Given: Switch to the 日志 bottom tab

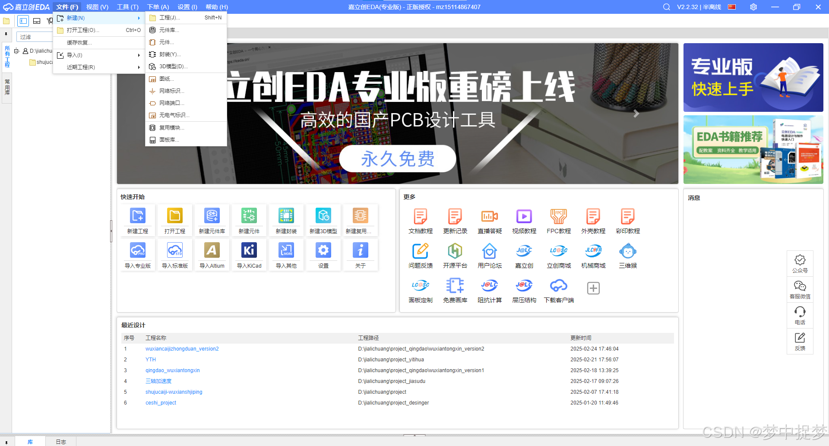Looking at the screenshot, I should tap(61, 442).
